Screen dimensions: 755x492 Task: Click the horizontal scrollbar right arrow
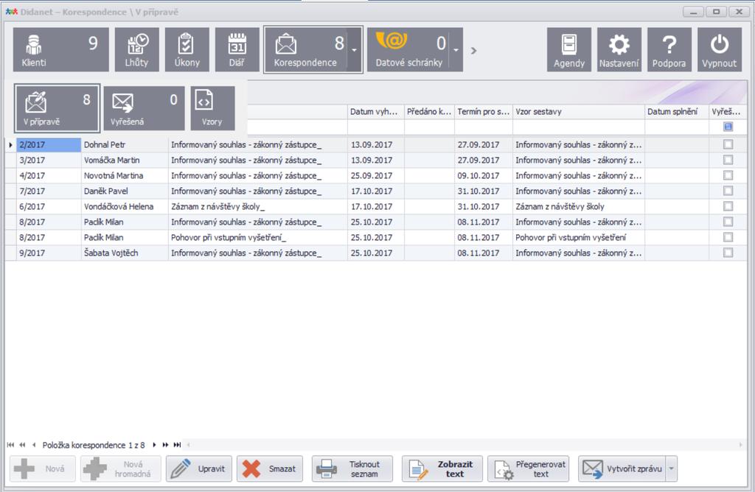pos(740,445)
